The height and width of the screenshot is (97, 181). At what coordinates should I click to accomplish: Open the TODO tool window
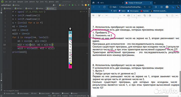pos(34,93)
